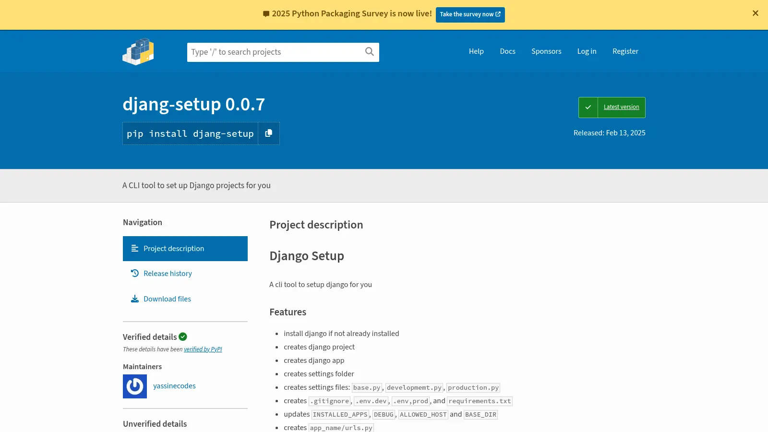Screen dimensions: 768x432
Task: Click Log in
Action: 587,51
